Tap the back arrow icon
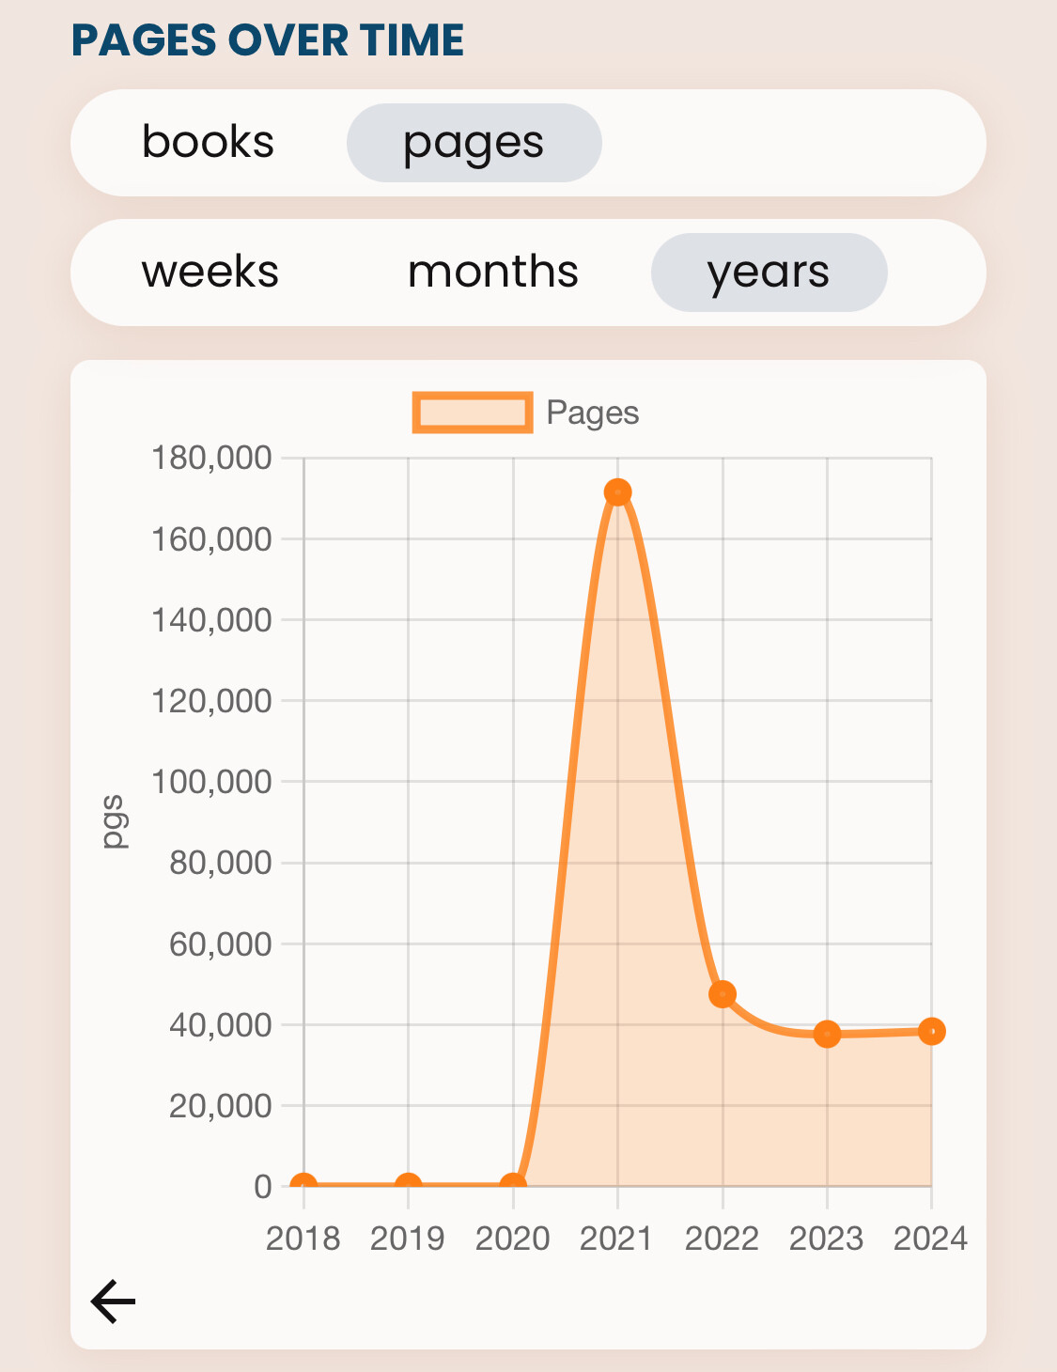Viewport: 1057px width, 1372px height. 113,1302
